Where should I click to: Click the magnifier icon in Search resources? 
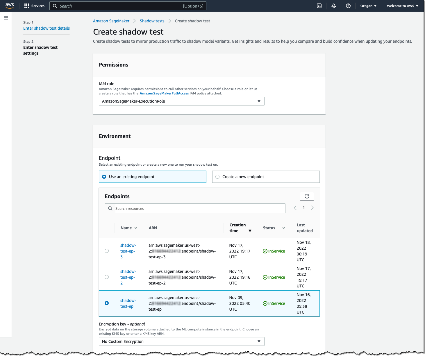pyautogui.click(x=110, y=208)
